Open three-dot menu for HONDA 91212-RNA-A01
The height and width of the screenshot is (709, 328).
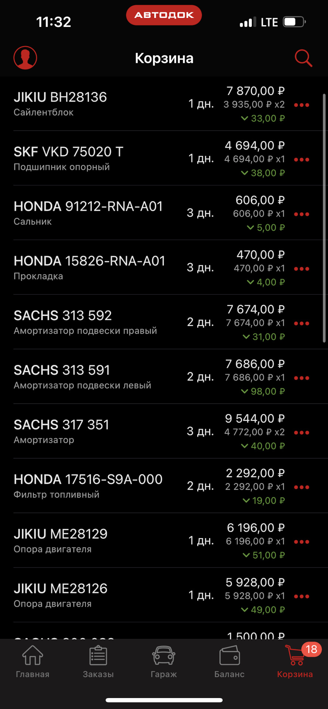[301, 214]
